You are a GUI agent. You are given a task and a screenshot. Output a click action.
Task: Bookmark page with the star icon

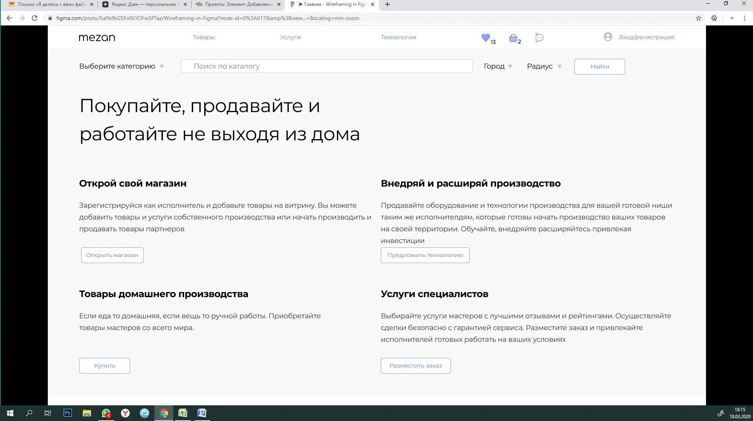click(x=698, y=18)
